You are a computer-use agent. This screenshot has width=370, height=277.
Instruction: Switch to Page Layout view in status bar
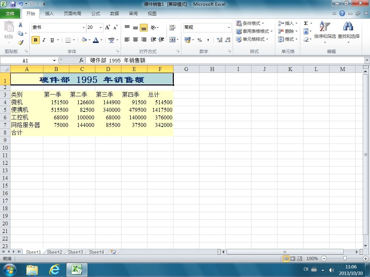(x=293, y=259)
